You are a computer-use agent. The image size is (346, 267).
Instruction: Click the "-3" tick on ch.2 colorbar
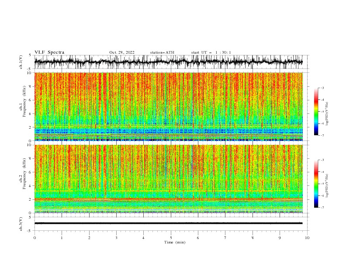coord(322,160)
